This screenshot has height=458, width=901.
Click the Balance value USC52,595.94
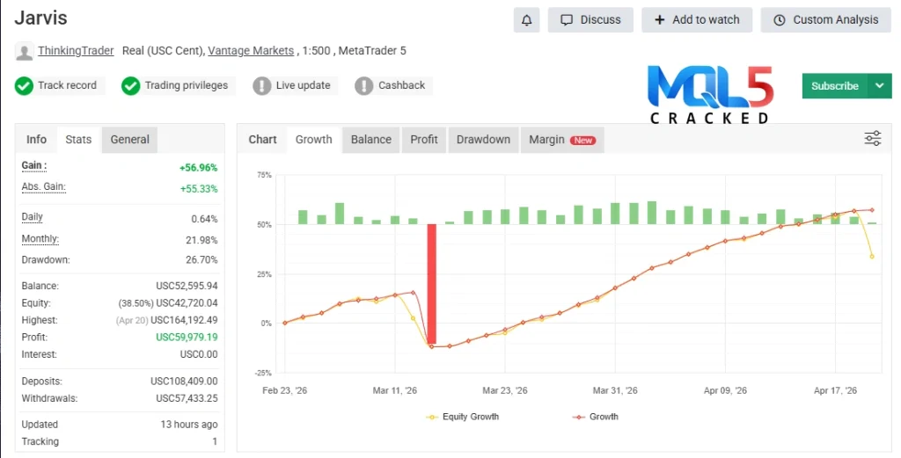point(187,286)
